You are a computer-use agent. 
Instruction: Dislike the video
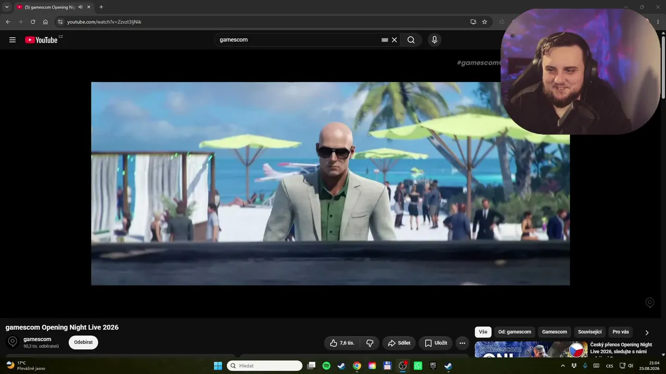pyautogui.click(x=370, y=343)
